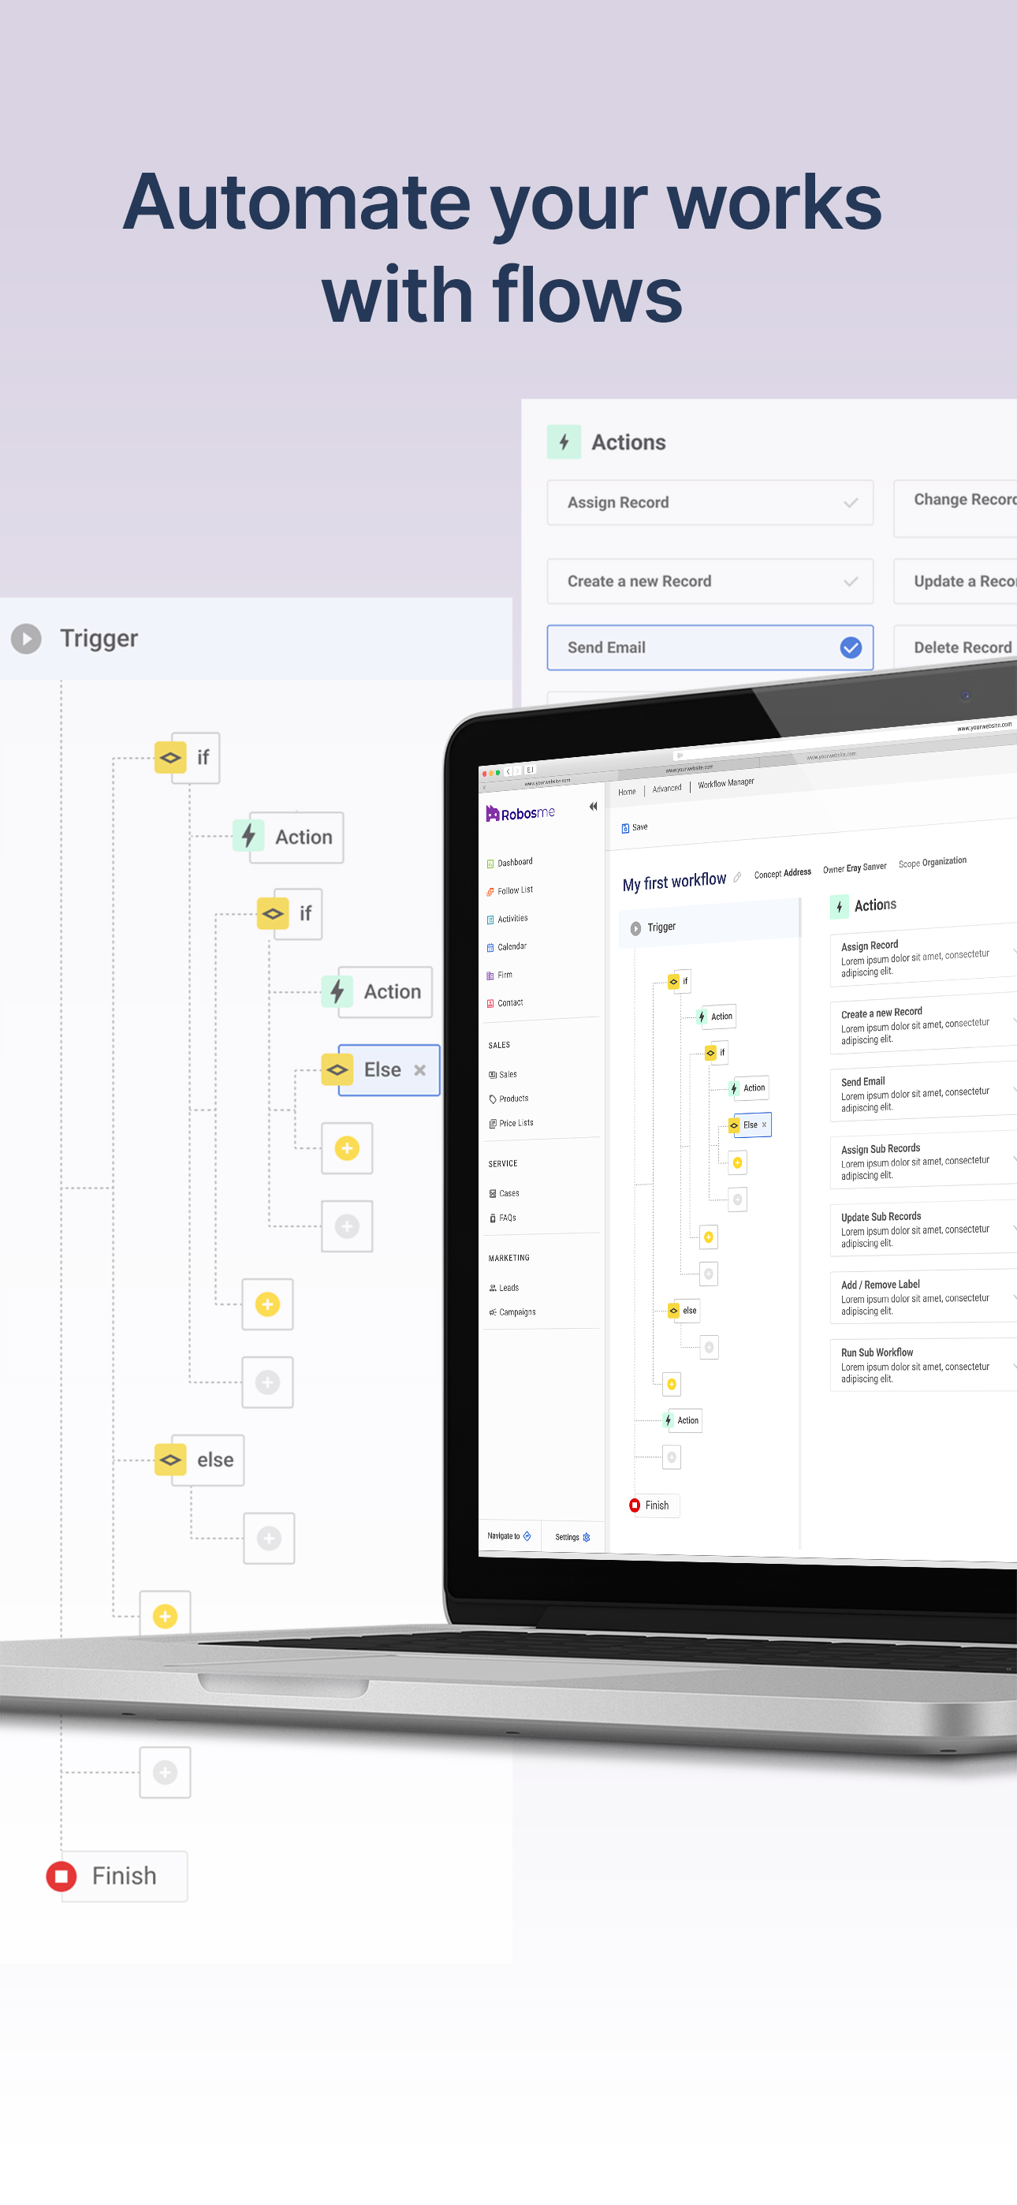This screenshot has height=2205, width=1017.
Task: Open Activities in the laptop sidebar
Action: 508,919
